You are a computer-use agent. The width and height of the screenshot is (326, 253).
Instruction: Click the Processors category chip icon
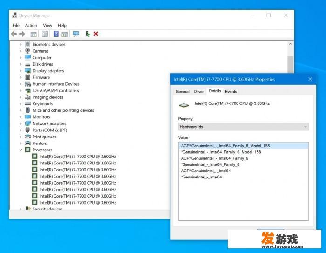coord(27,150)
